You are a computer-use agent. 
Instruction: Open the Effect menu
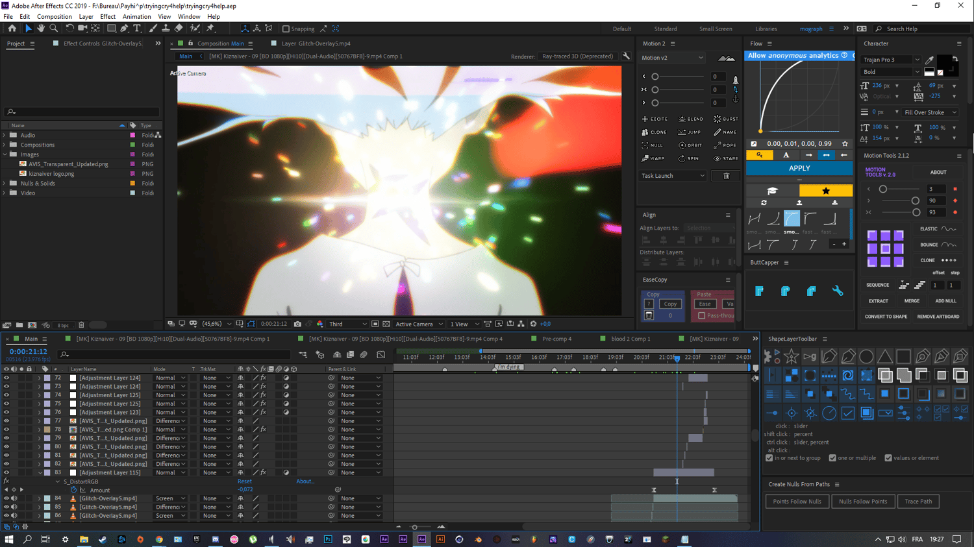pyautogui.click(x=108, y=17)
